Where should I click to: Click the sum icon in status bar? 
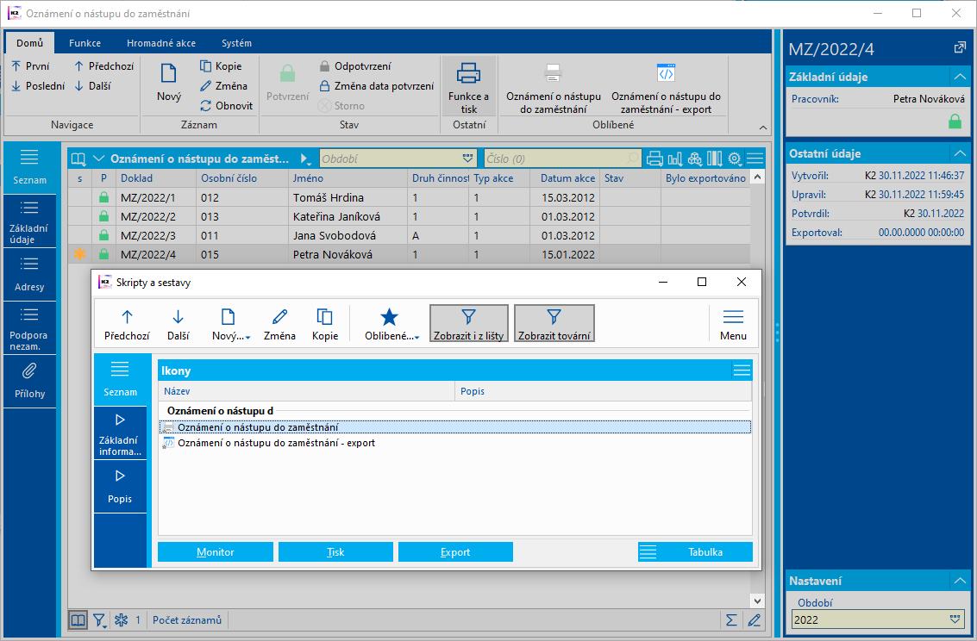click(x=731, y=619)
